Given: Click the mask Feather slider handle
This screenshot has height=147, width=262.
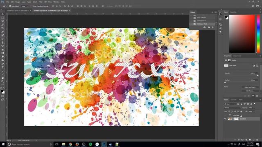Looking at the screenshot, I should tap(225, 82).
